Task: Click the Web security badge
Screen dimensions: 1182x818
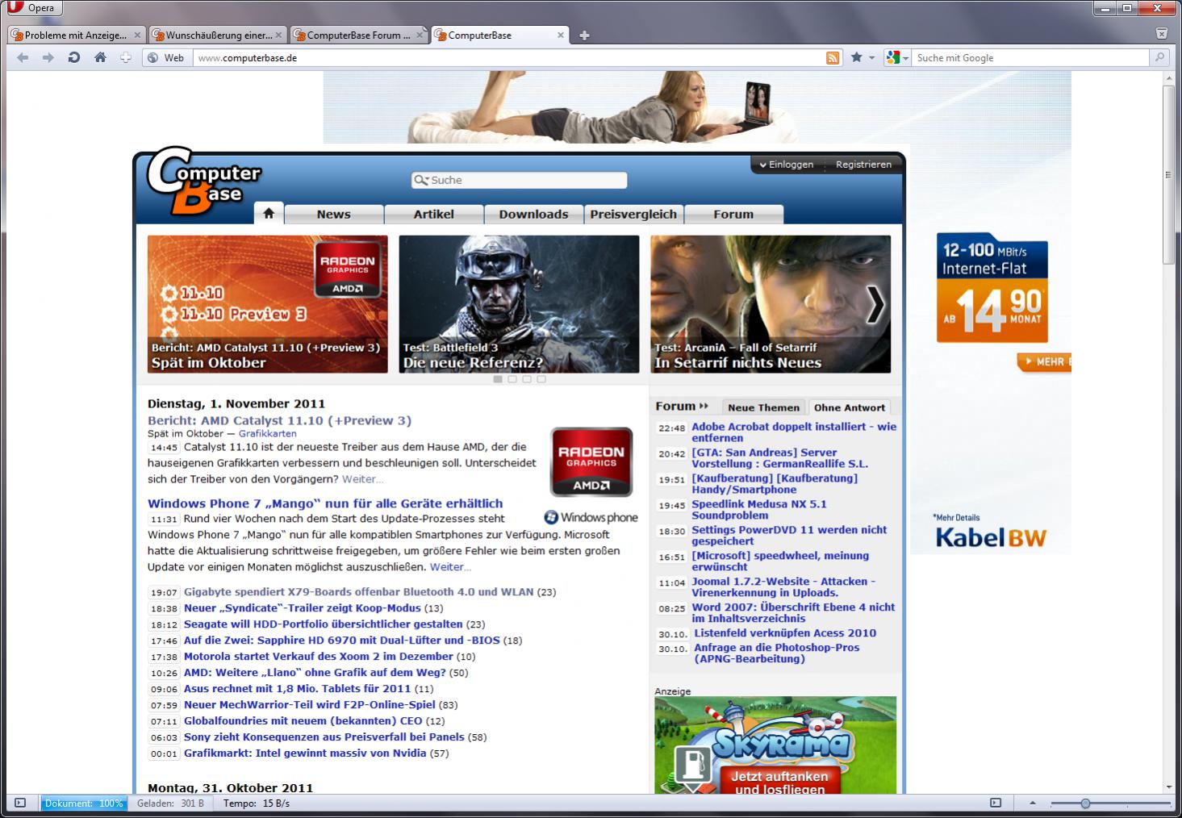Action: click(166, 58)
